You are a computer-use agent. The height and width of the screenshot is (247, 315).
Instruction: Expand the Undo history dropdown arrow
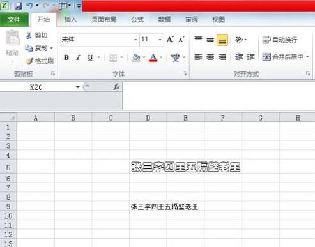(x=37, y=5)
